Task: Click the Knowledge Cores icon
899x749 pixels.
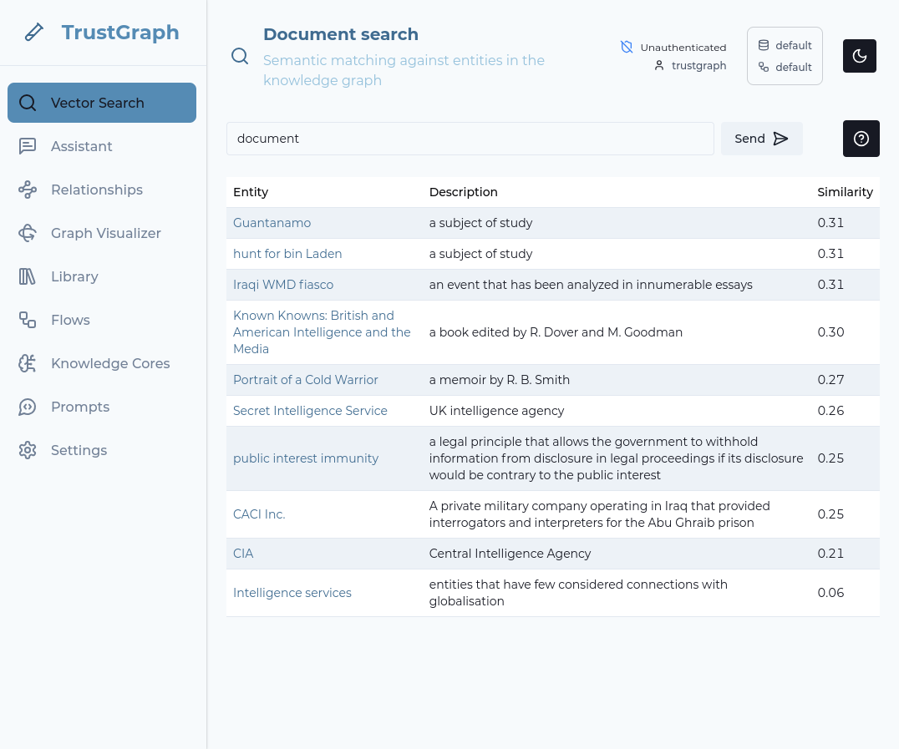Action: pyautogui.click(x=28, y=363)
